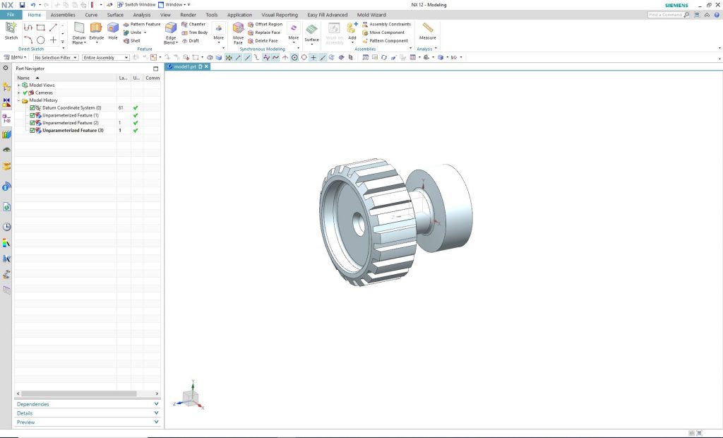
Task: Select the Extrude feature tool
Action: tap(96, 30)
